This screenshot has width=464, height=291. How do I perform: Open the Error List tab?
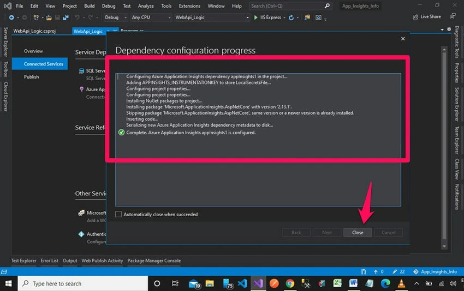pyautogui.click(x=50, y=260)
